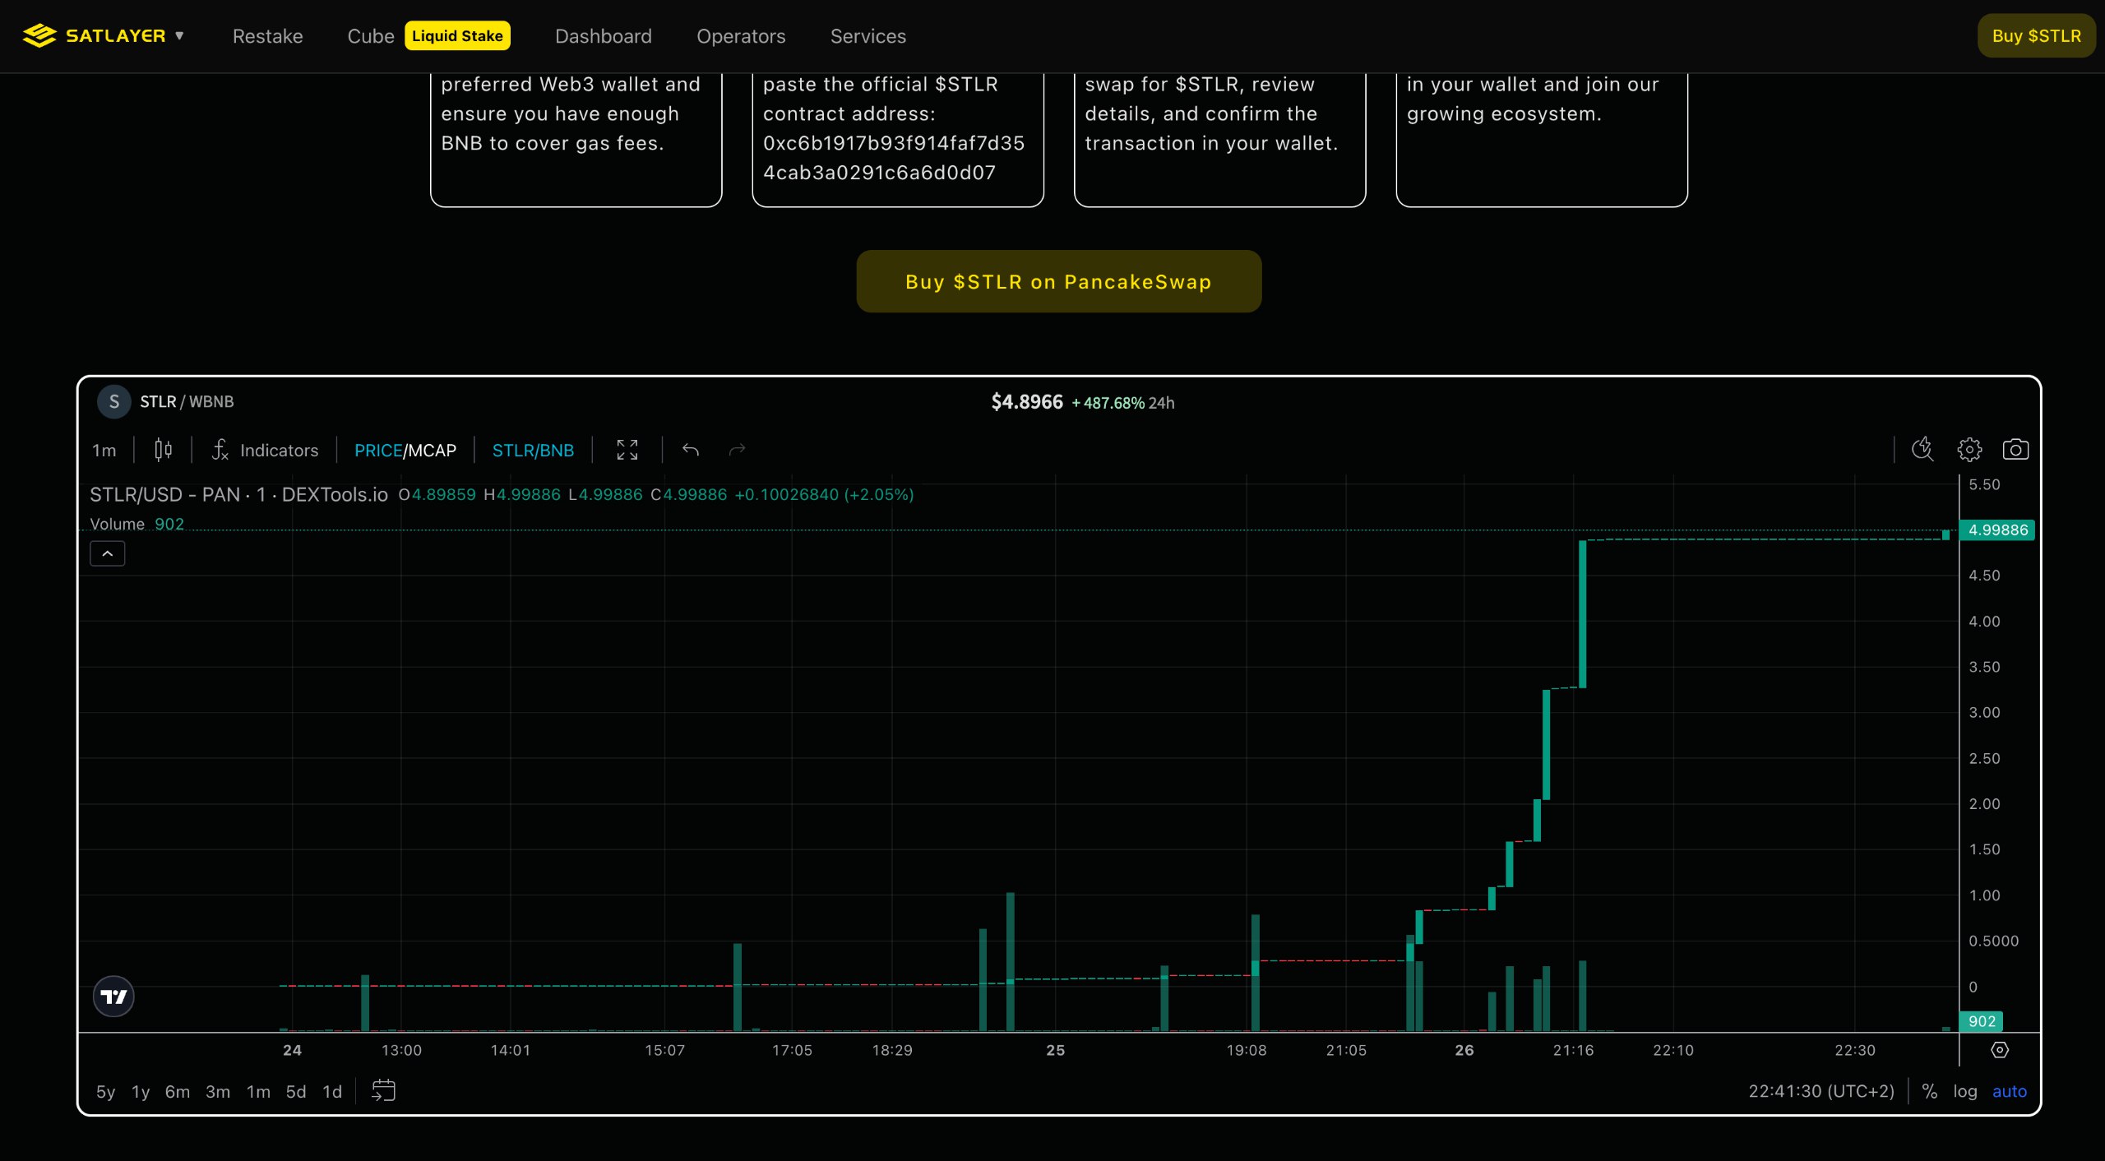
Task: Open the 1m chart interval dropdown
Action: (x=104, y=450)
